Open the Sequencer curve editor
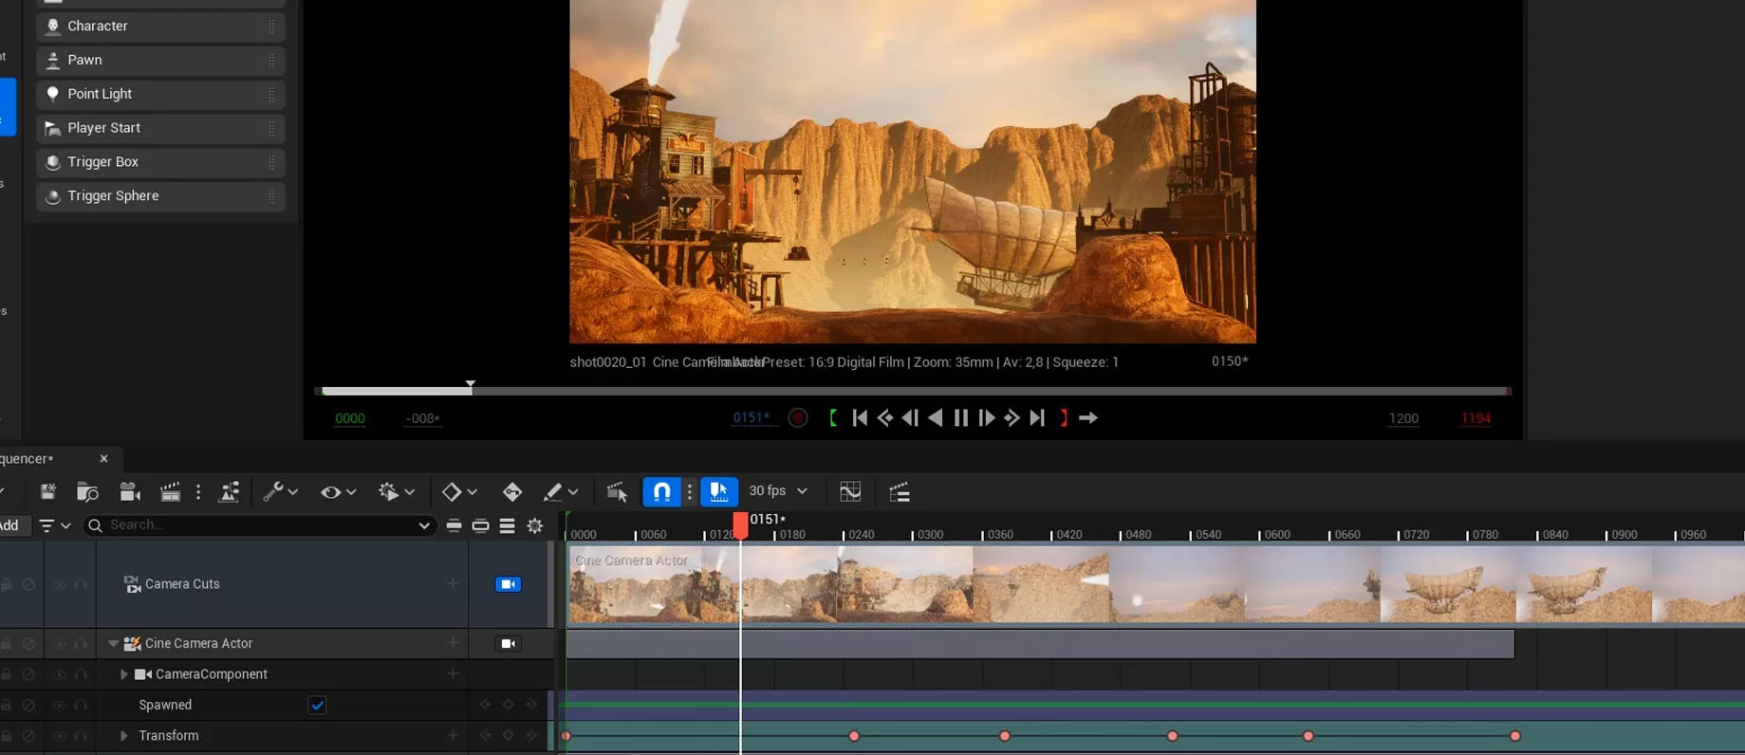This screenshot has height=755, width=1745. (x=850, y=491)
